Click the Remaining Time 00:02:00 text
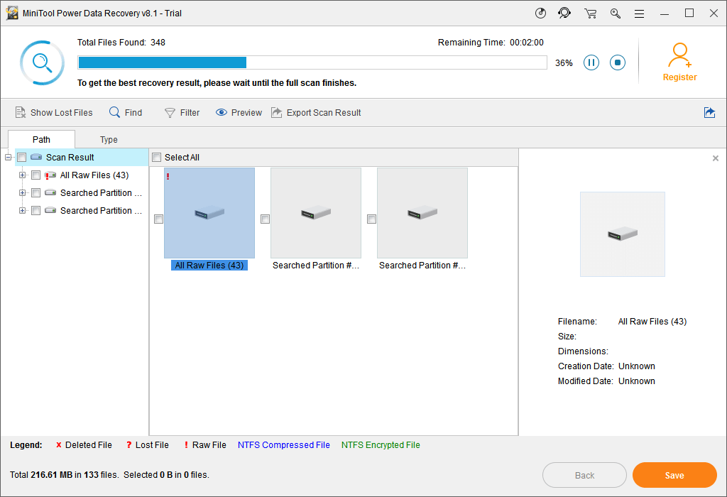Screen dimensions: 727x497 [491, 43]
